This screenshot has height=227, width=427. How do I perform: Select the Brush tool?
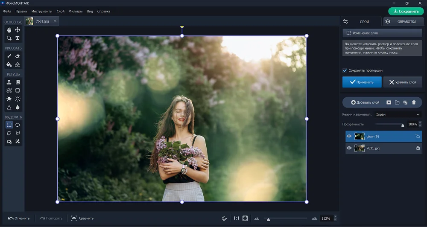(9, 56)
